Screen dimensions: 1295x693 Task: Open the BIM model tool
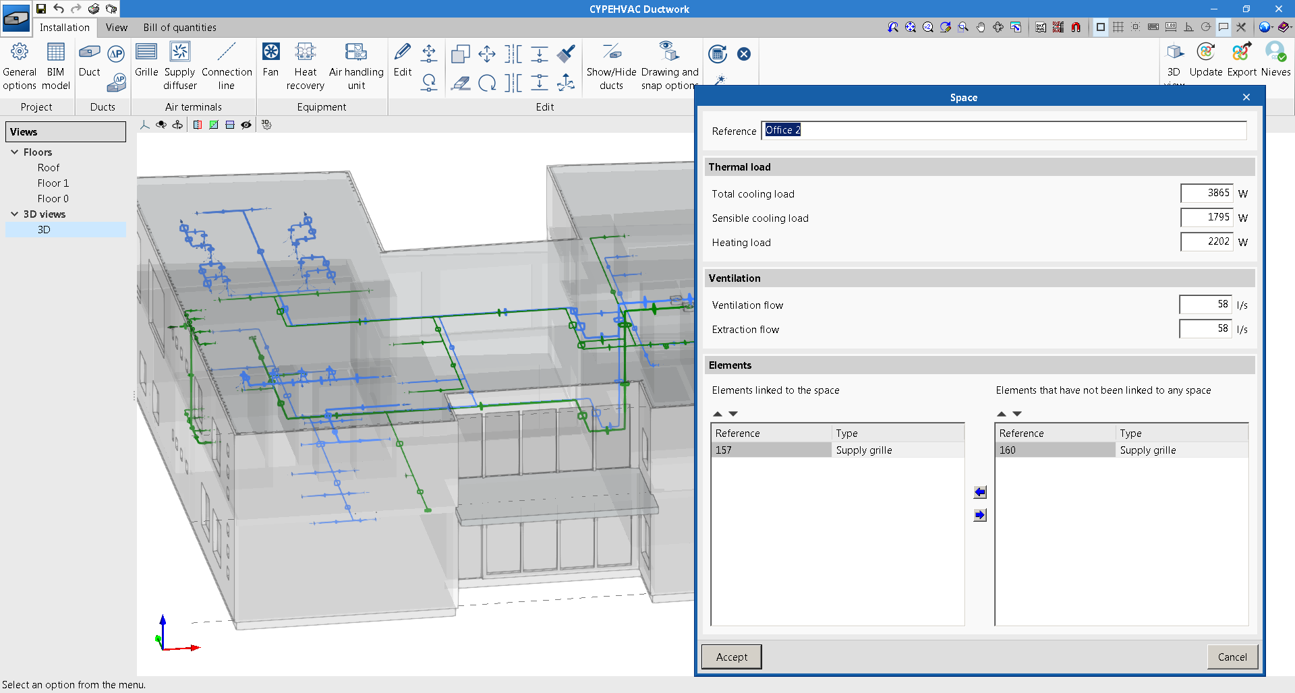click(56, 66)
